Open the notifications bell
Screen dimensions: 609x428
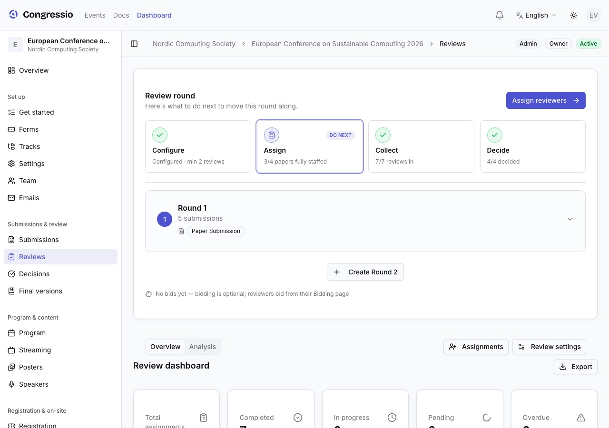(500, 15)
